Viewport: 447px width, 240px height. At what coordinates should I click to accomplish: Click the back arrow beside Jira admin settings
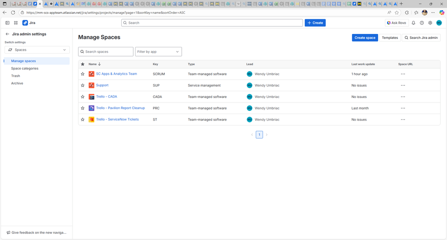(x=8, y=34)
